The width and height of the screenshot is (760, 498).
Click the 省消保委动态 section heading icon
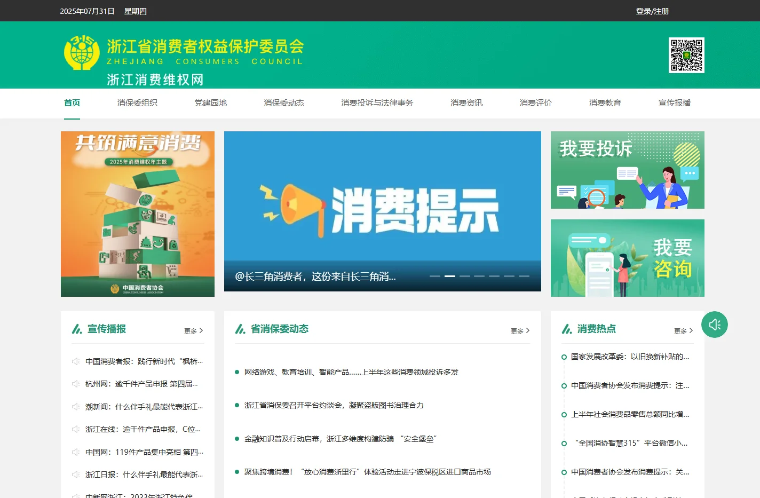pyautogui.click(x=240, y=329)
